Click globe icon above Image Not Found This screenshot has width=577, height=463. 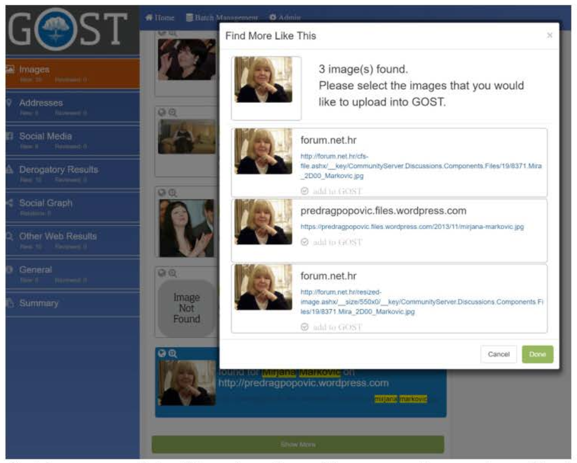(x=162, y=272)
